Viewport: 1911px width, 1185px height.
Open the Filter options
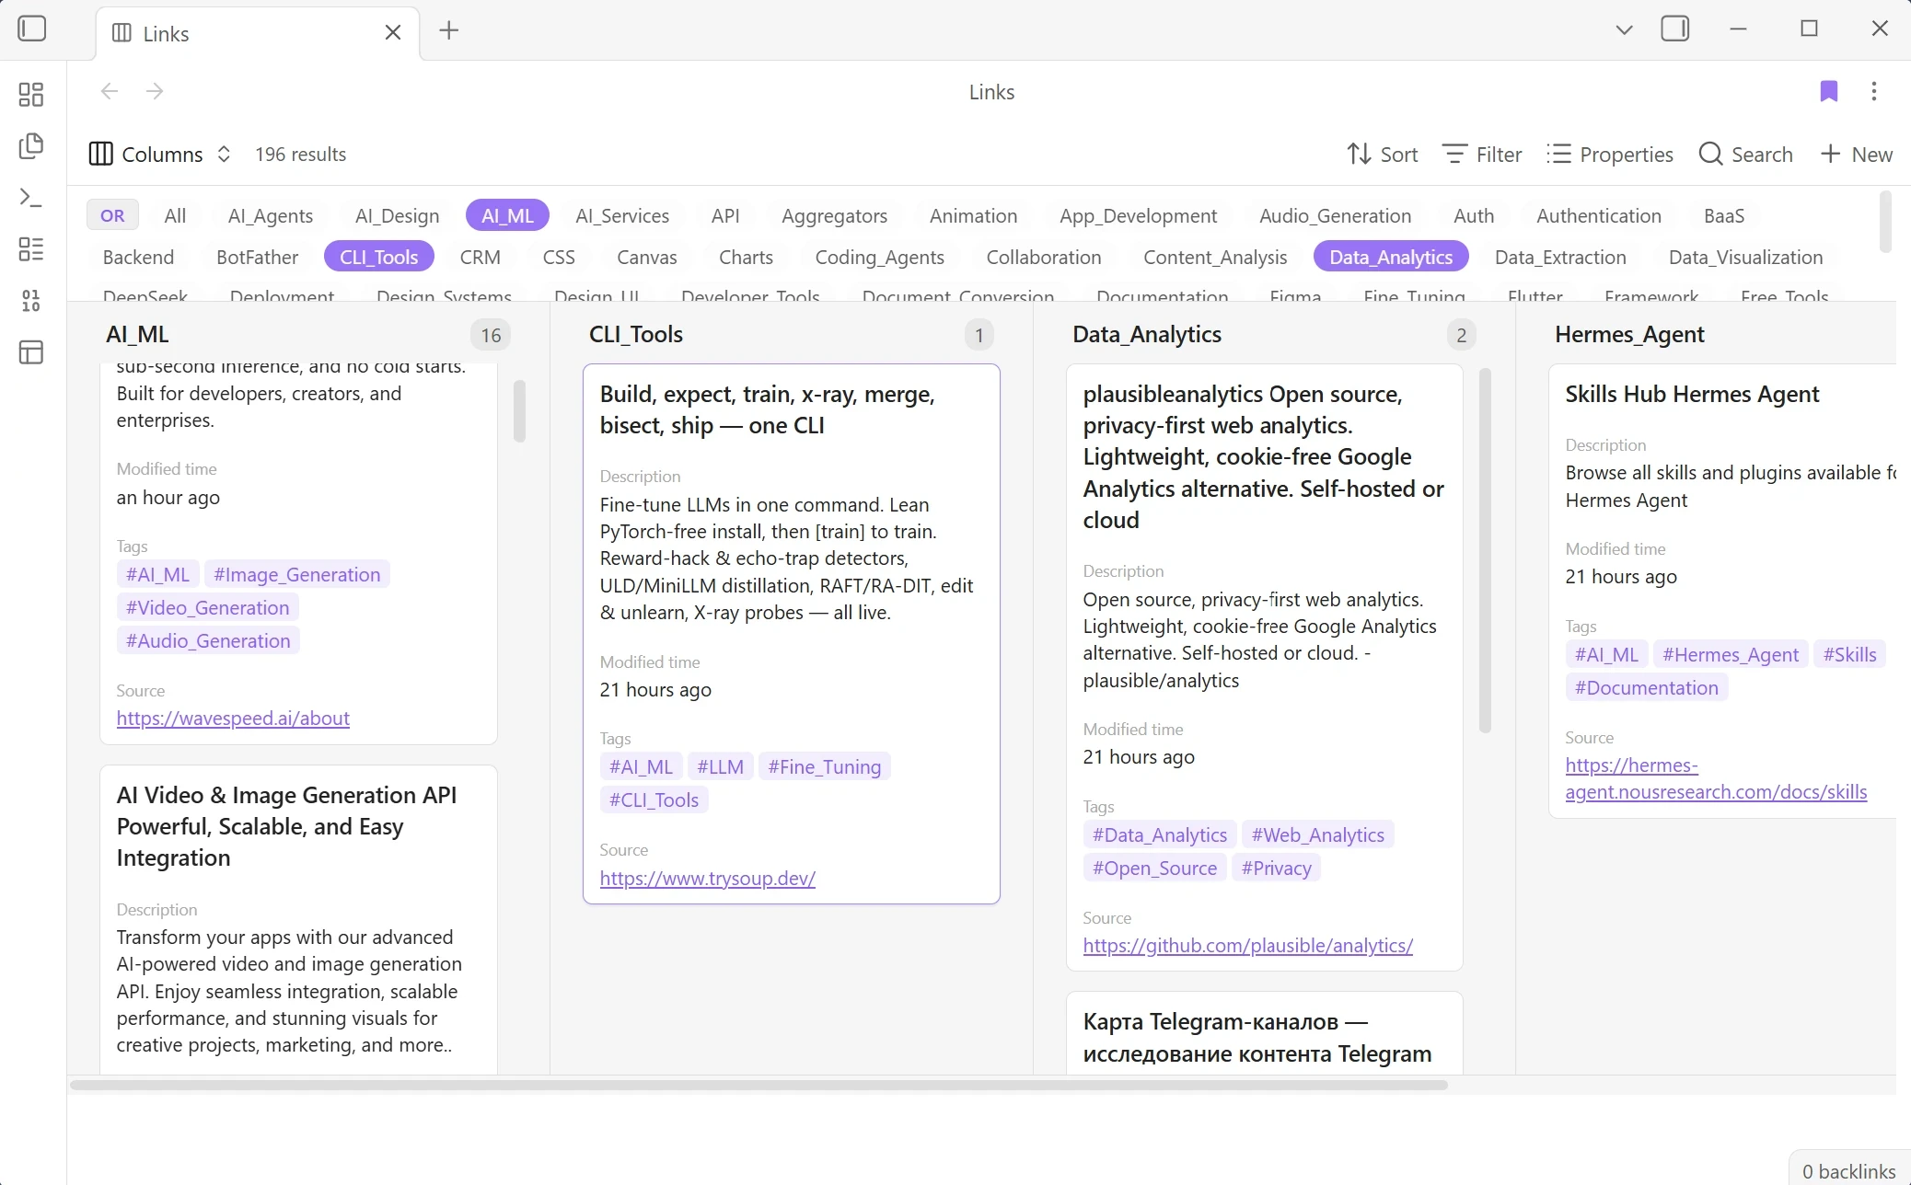pyautogui.click(x=1482, y=155)
